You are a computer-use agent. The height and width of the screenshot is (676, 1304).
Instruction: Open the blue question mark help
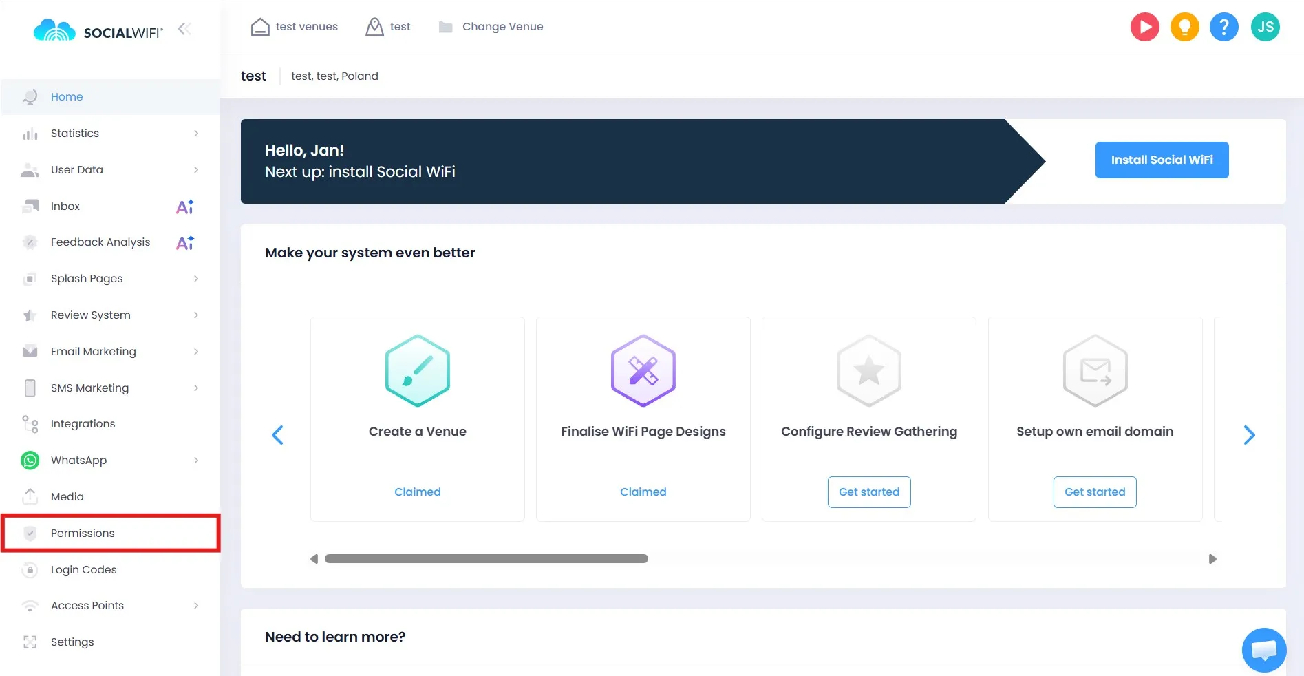(1224, 27)
